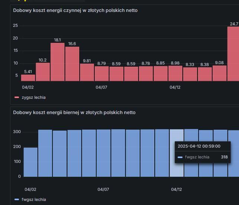
Task: Click the 04/07 x-axis label in top chart
Action: pyautogui.click(x=101, y=87)
